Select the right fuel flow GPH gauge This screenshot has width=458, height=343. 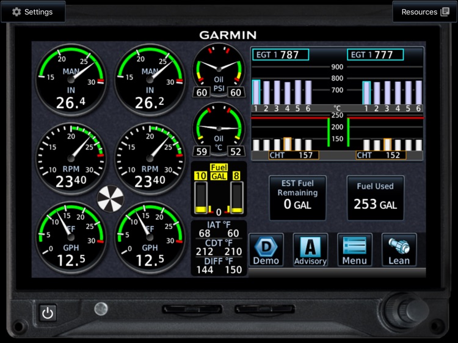[x=150, y=237]
